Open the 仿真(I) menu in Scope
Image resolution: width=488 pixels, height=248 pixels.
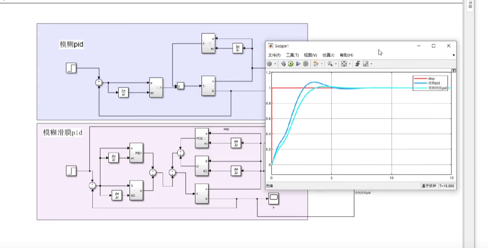(328, 55)
